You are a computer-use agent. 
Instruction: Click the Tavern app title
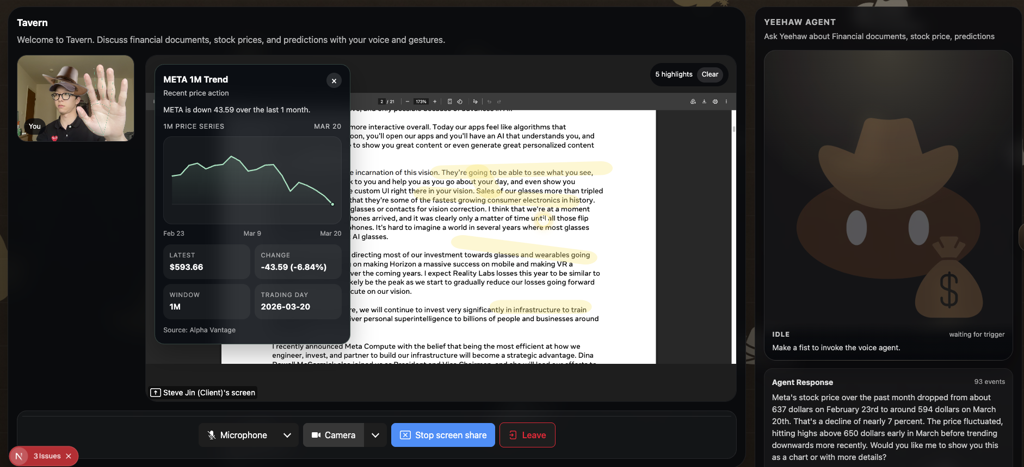pyautogui.click(x=32, y=23)
